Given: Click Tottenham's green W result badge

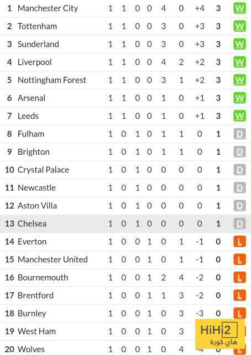Looking at the screenshot, I should click(x=239, y=26).
